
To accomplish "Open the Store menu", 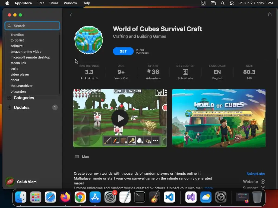I will tap(54, 3).
